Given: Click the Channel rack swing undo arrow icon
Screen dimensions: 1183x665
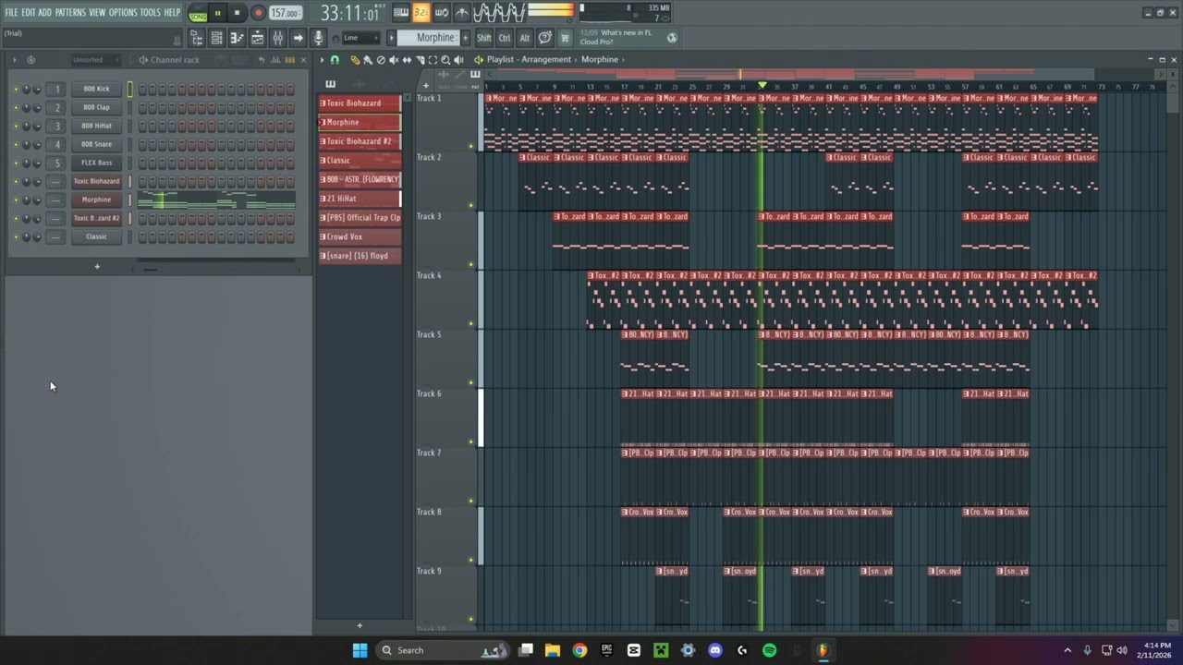Looking at the screenshot, I should coord(262,60).
